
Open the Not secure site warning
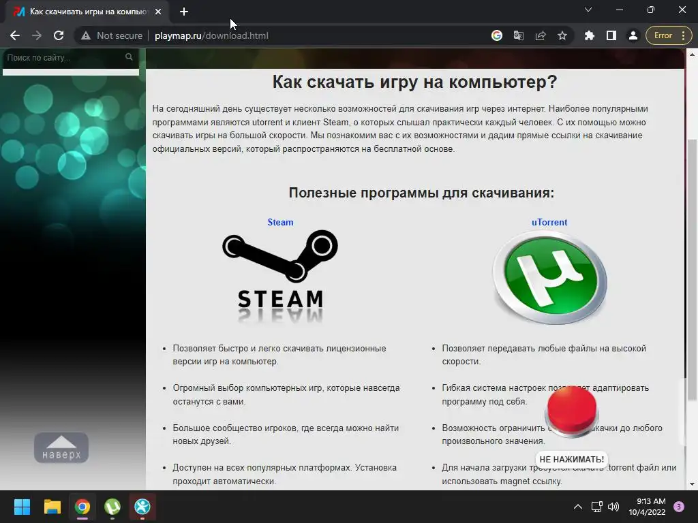pos(111,35)
